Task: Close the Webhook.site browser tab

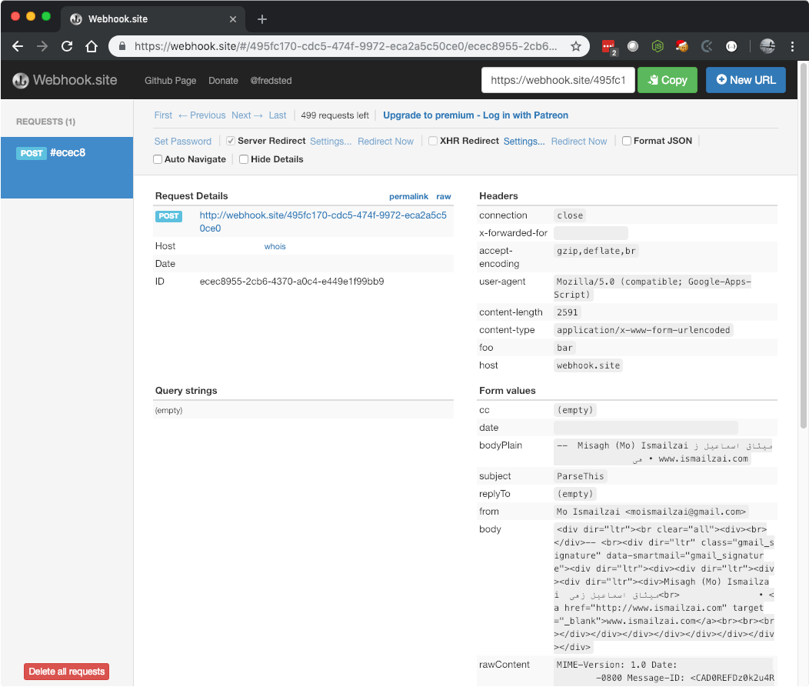Action: (x=233, y=19)
